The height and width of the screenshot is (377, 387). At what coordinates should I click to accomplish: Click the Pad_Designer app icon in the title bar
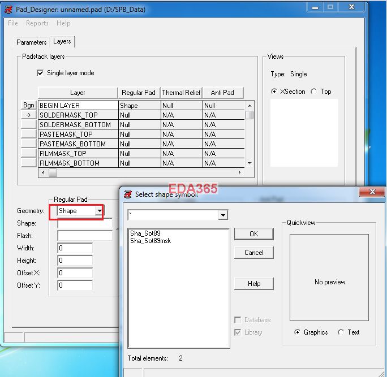tap(8, 10)
